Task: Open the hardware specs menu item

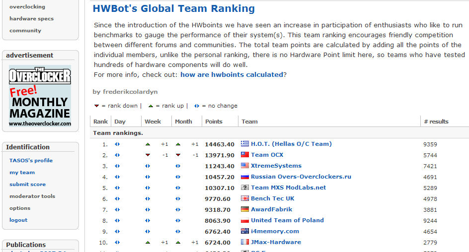Action: (x=31, y=18)
